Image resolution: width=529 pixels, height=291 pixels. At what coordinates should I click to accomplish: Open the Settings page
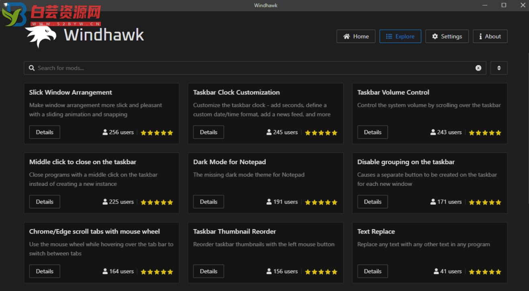pyautogui.click(x=447, y=36)
